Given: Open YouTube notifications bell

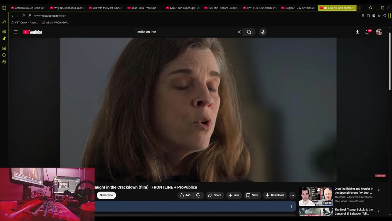Looking at the screenshot, I should click(367, 32).
